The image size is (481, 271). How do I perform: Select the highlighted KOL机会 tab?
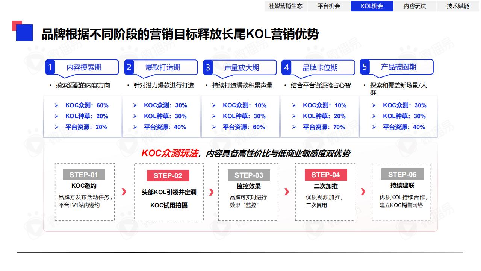point(372,6)
